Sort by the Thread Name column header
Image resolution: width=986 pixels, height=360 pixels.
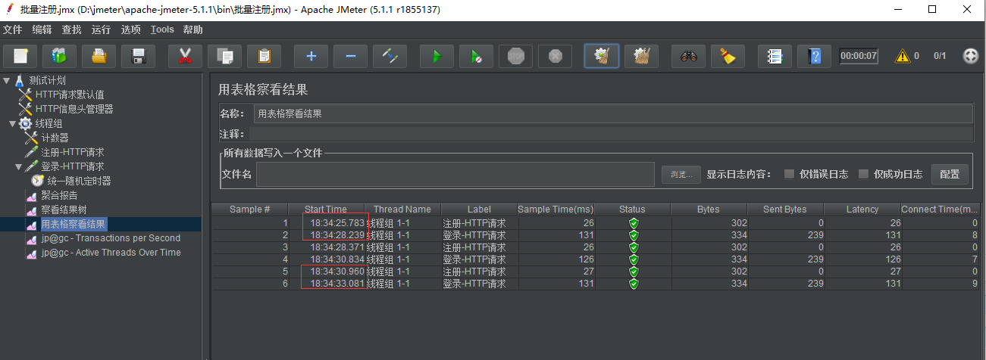coord(402,209)
